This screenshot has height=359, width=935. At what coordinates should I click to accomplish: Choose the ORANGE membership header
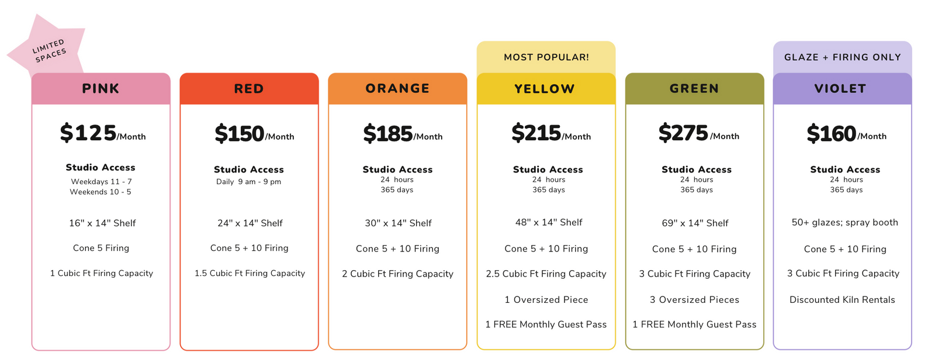(x=397, y=89)
